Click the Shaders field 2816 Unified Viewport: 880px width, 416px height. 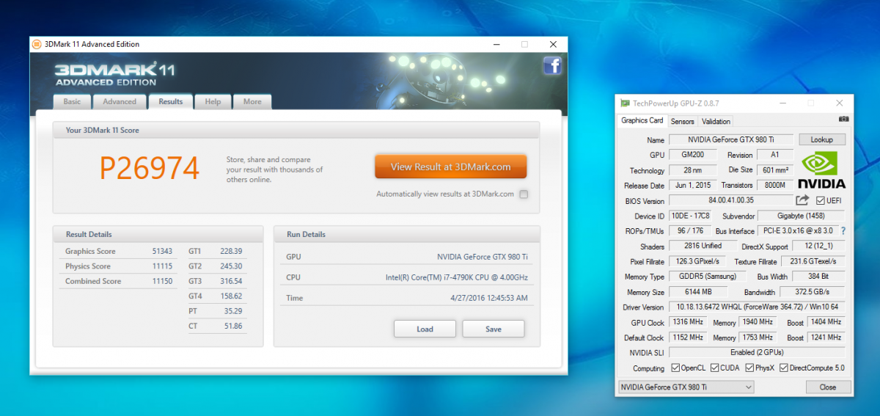702,247
